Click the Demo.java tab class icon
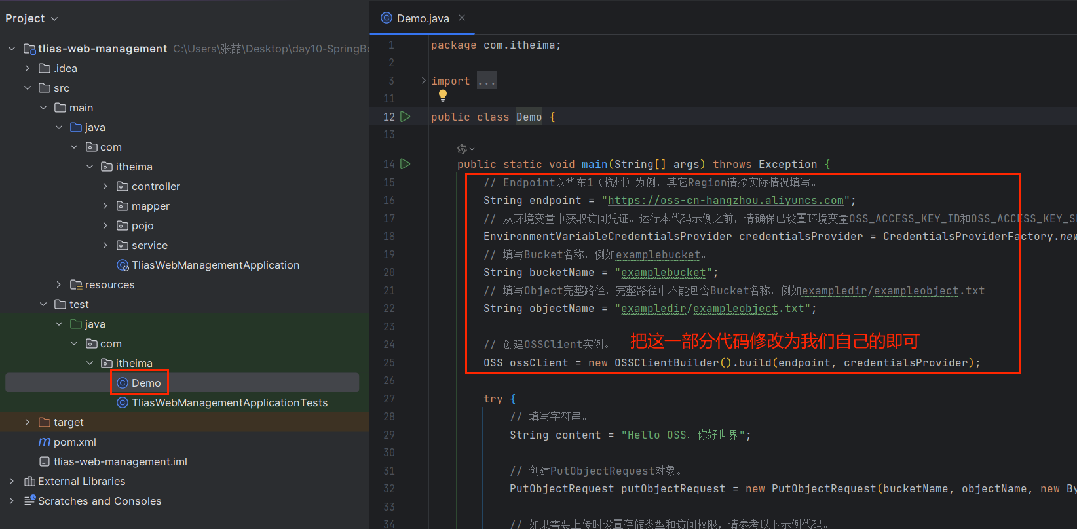 [387, 18]
